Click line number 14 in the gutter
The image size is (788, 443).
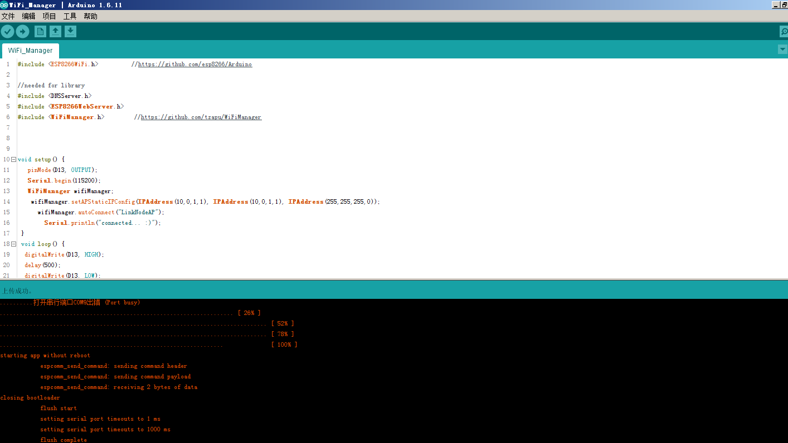click(7, 202)
